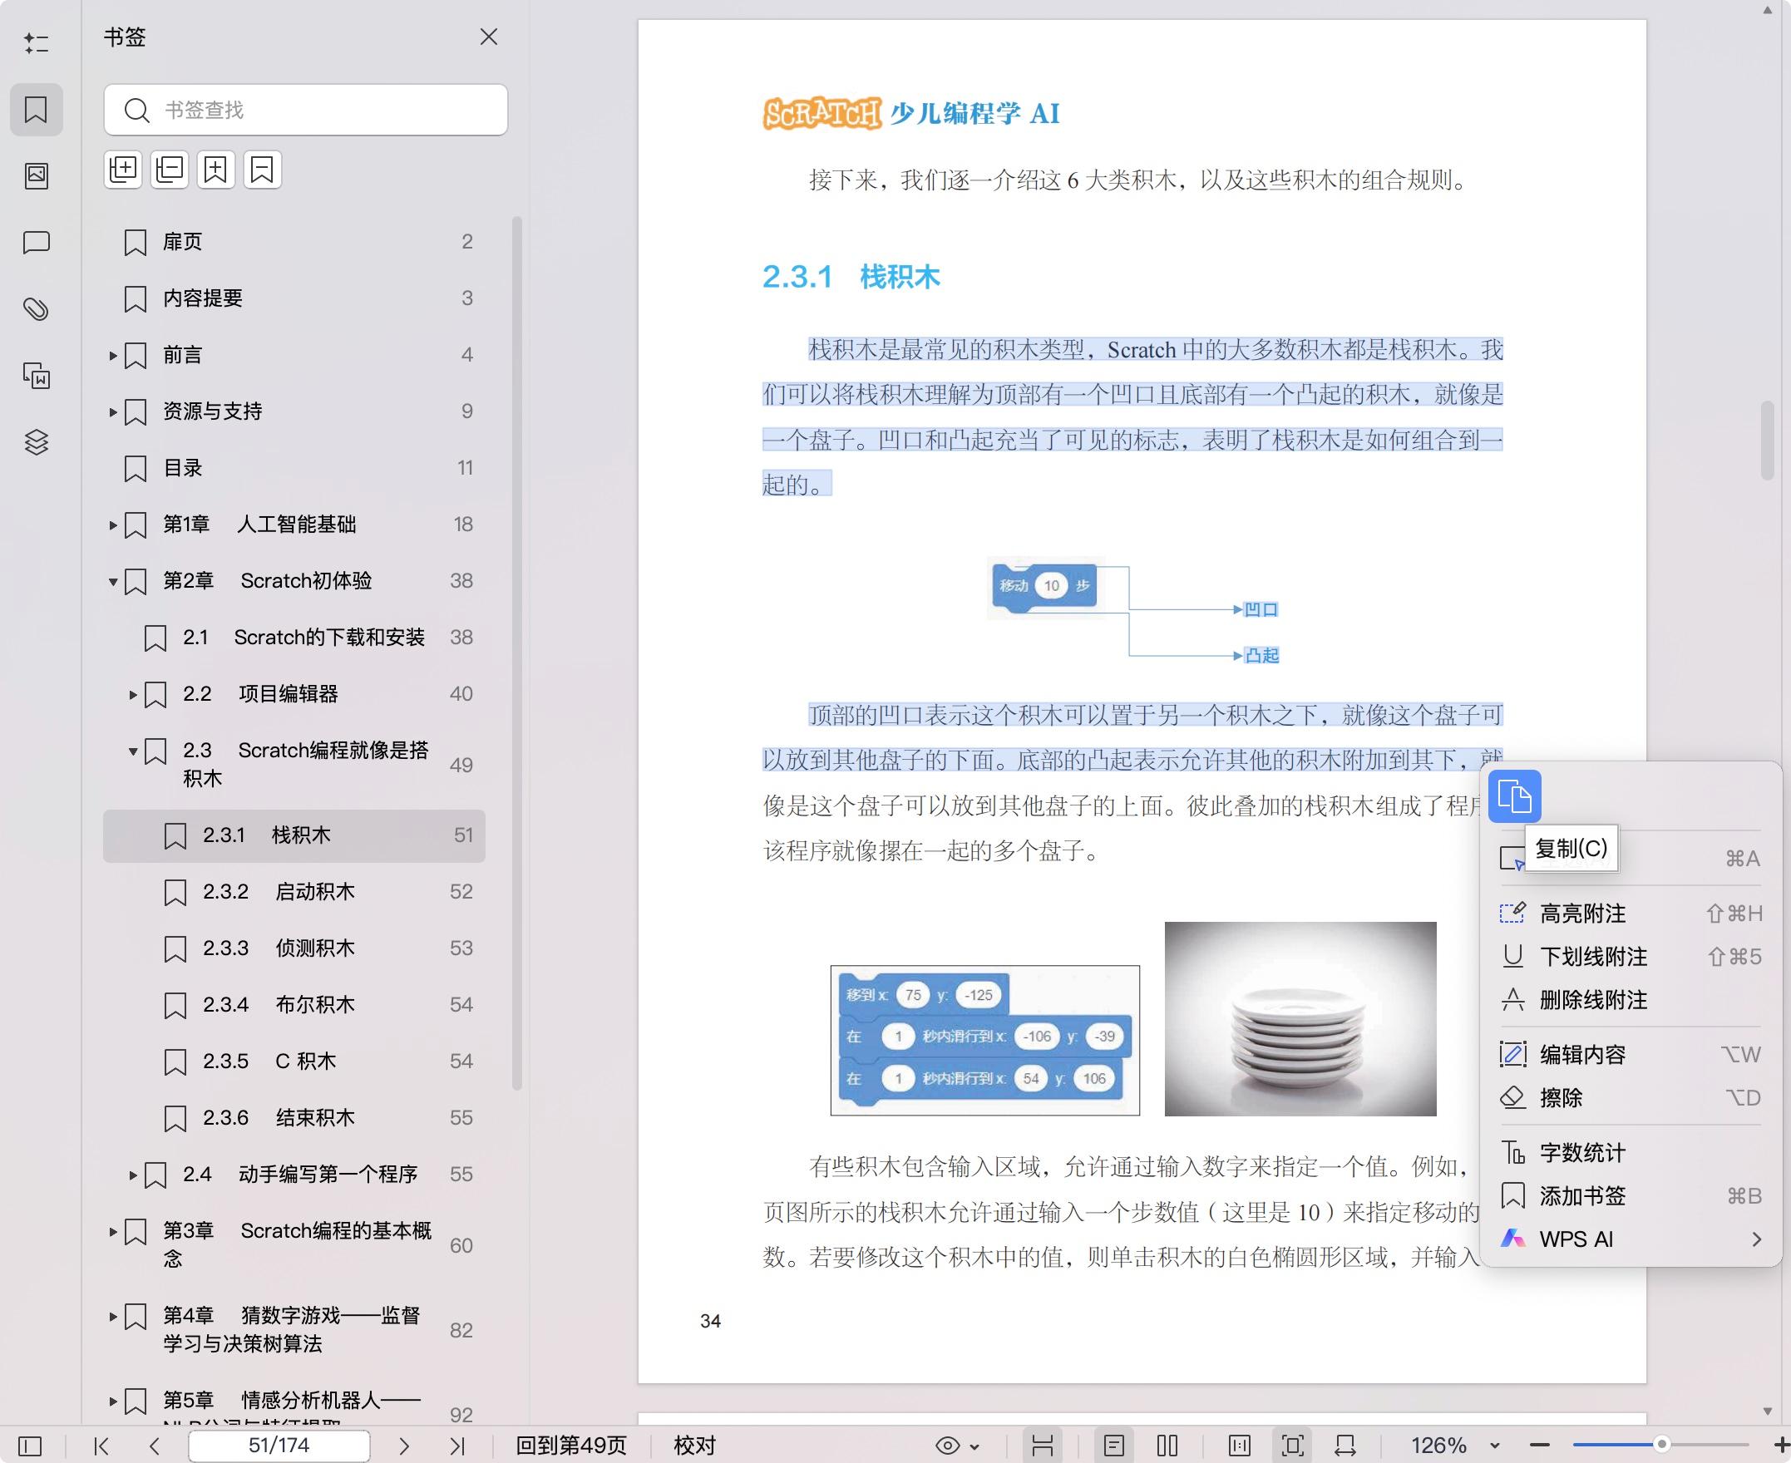The height and width of the screenshot is (1463, 1791).
Task: Open the outline list icon in left sidebar
Action: (x=37, y=43)
